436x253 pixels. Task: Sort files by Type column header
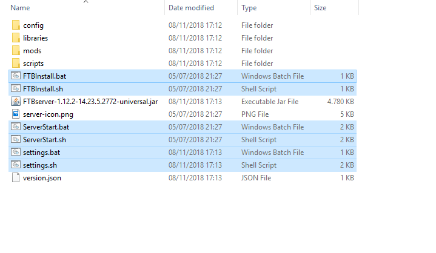click(x=249, y=8)
